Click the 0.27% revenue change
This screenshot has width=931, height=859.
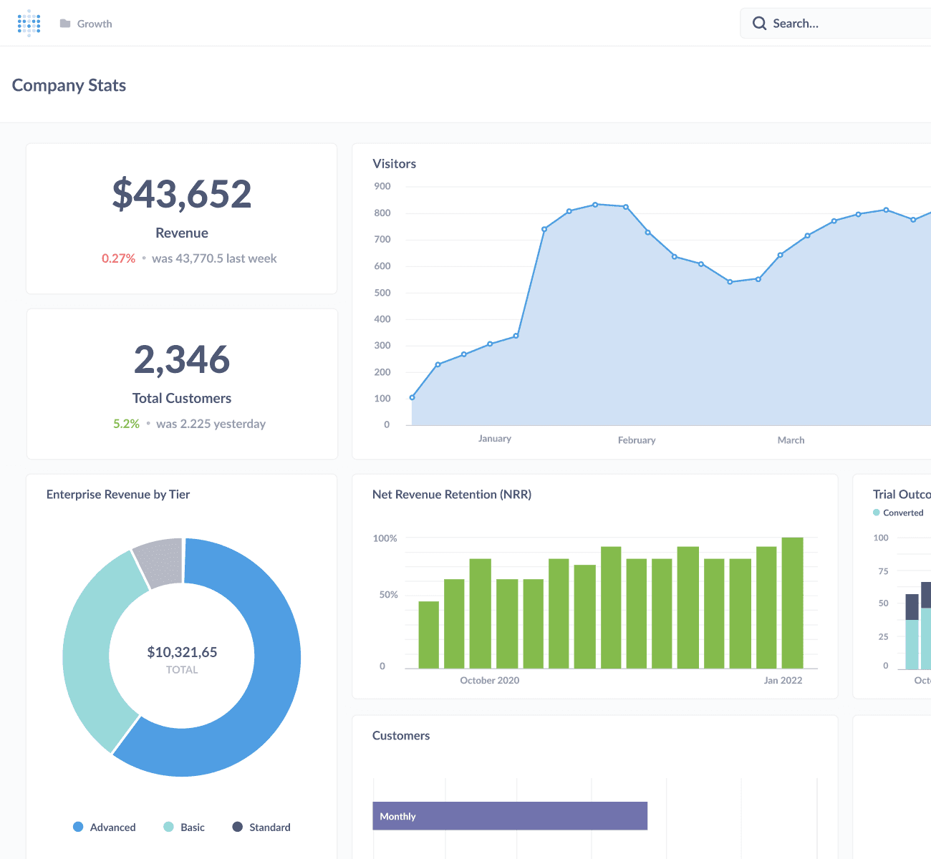point(118,258)
